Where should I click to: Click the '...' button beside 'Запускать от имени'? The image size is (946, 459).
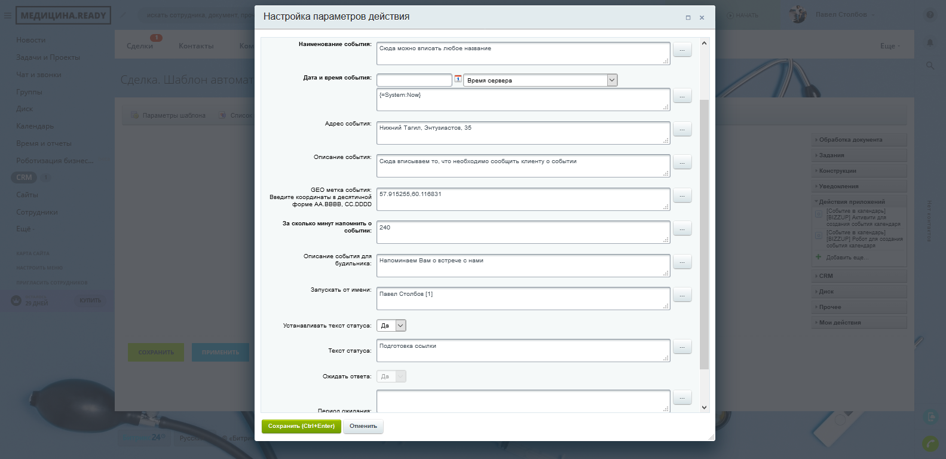pyautogui.click(x=682, y=295)
